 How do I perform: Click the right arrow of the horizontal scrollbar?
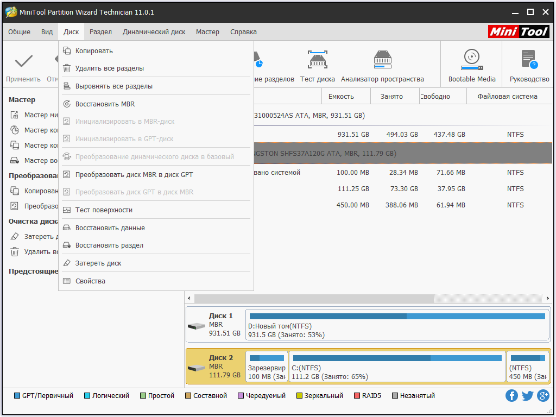pyautogui.click(x=547, y=298)
